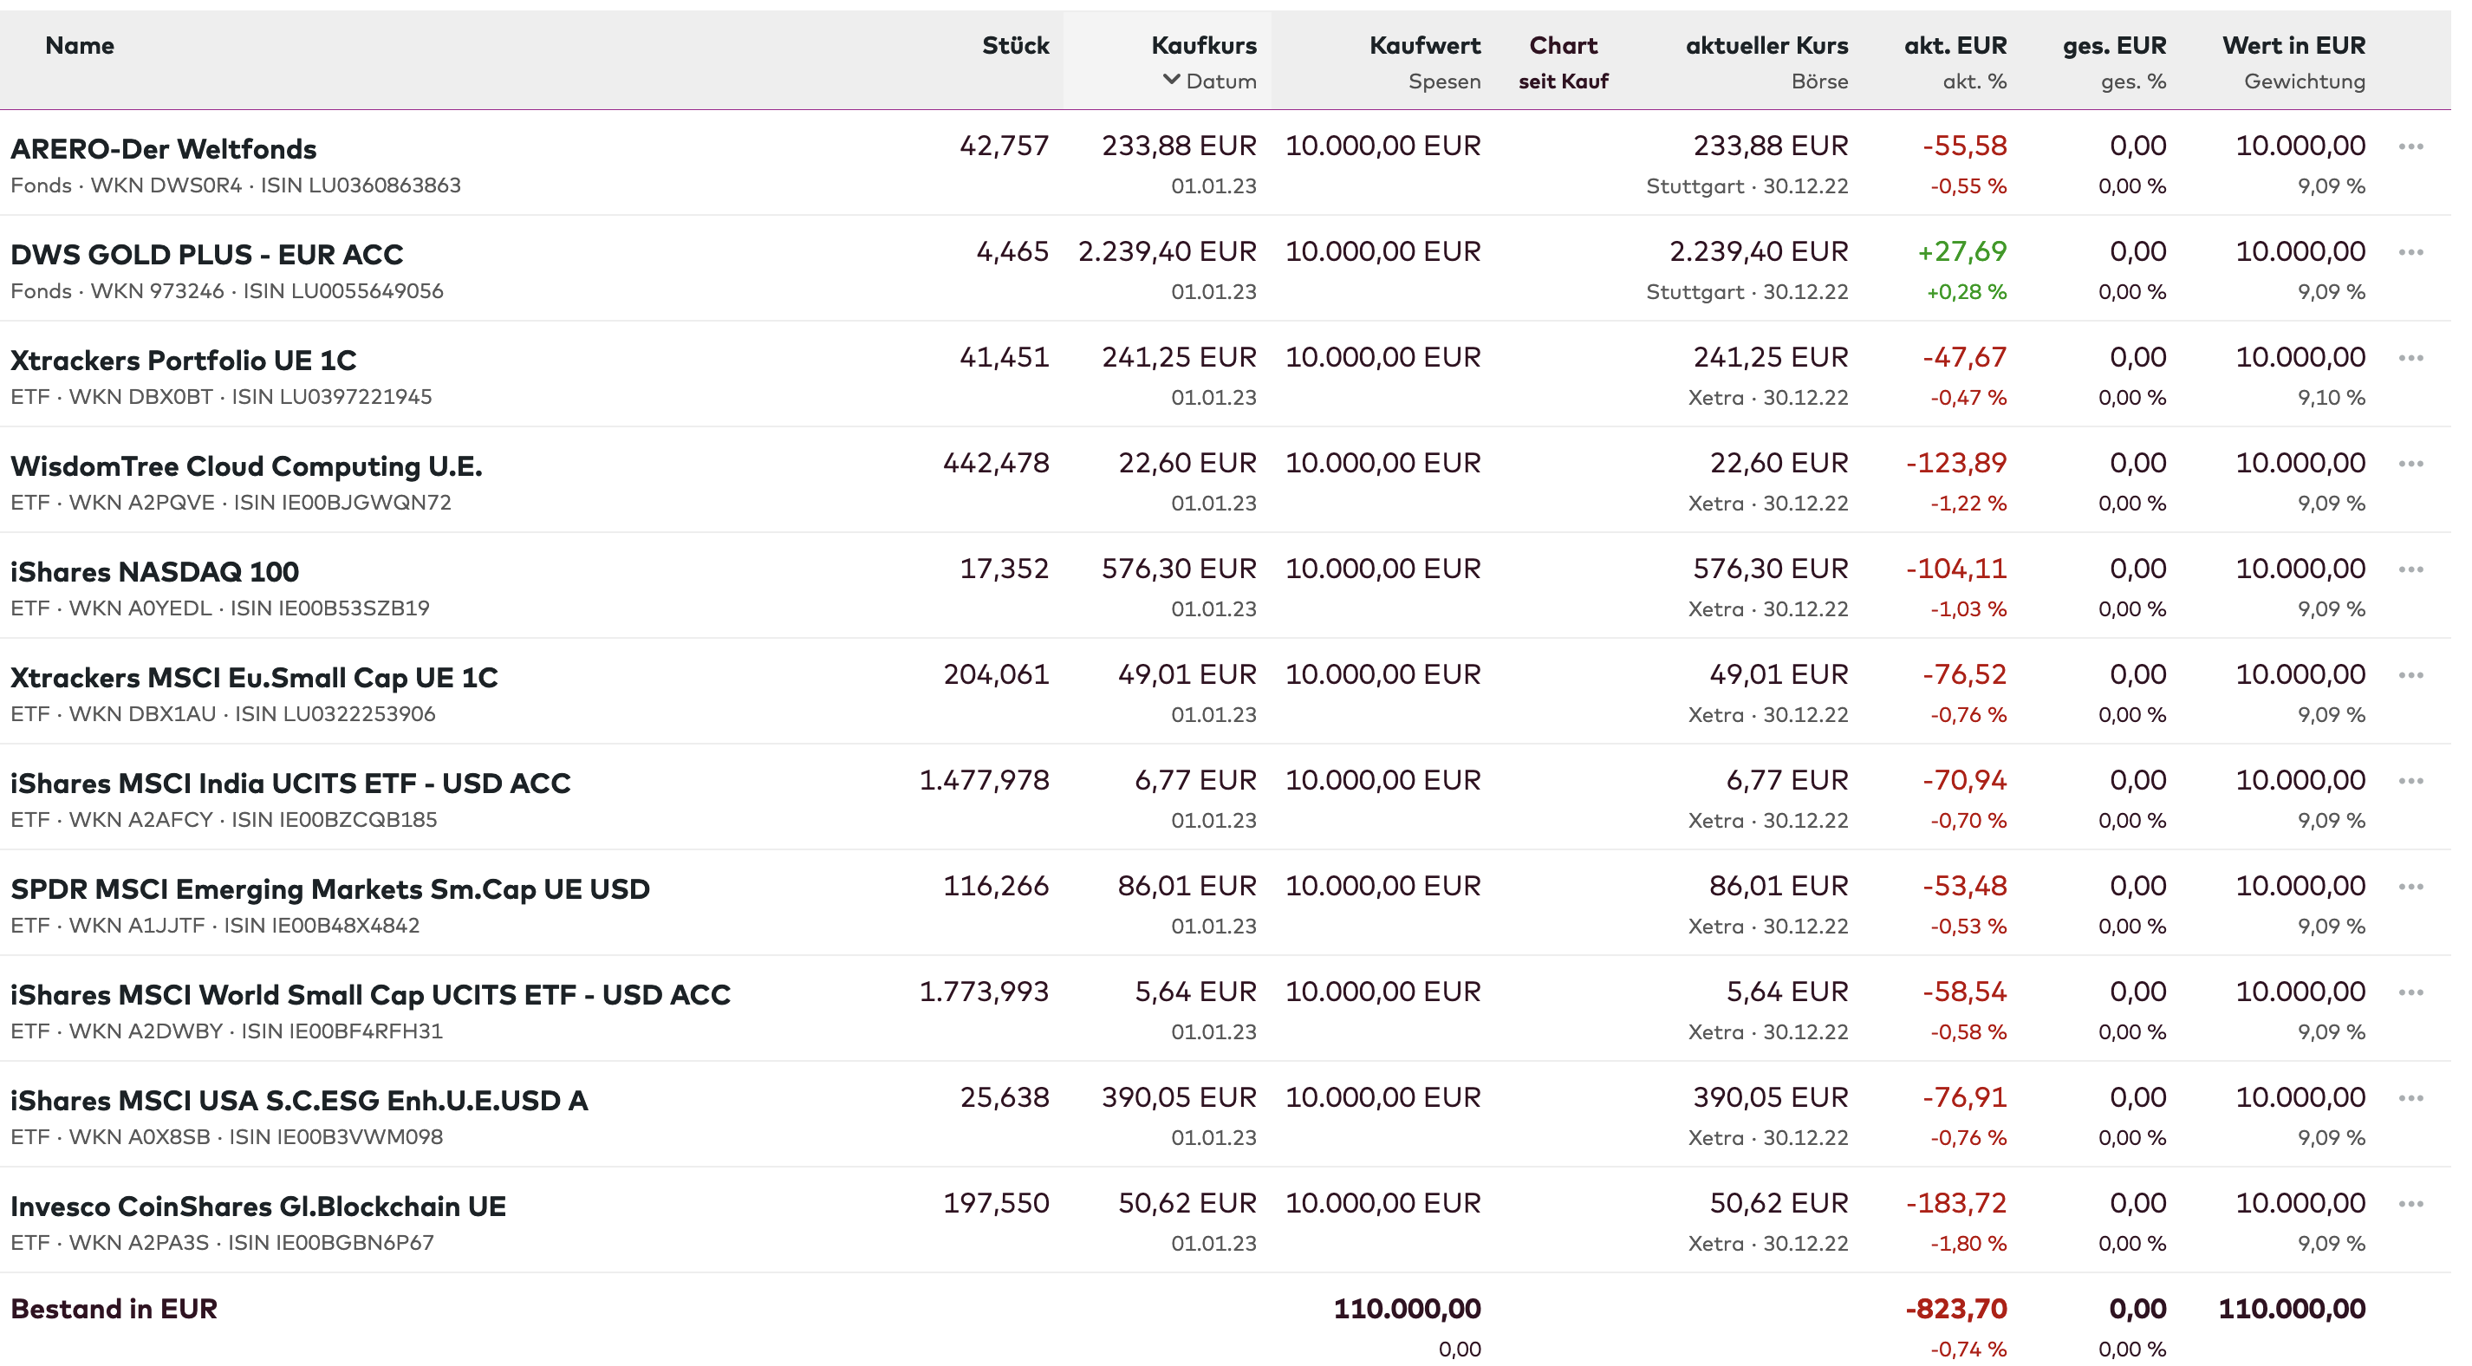
Task: Toggle sort direction chevron next to Datum
Action: pyautogui.click(x=1171, y=80)
